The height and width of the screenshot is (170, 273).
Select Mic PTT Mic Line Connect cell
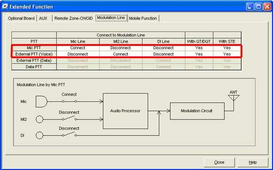click(78, 48)
